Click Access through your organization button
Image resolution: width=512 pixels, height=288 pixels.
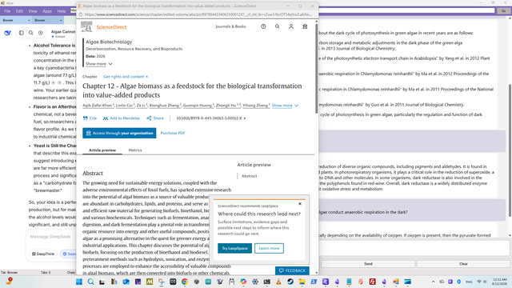point(119,134)
